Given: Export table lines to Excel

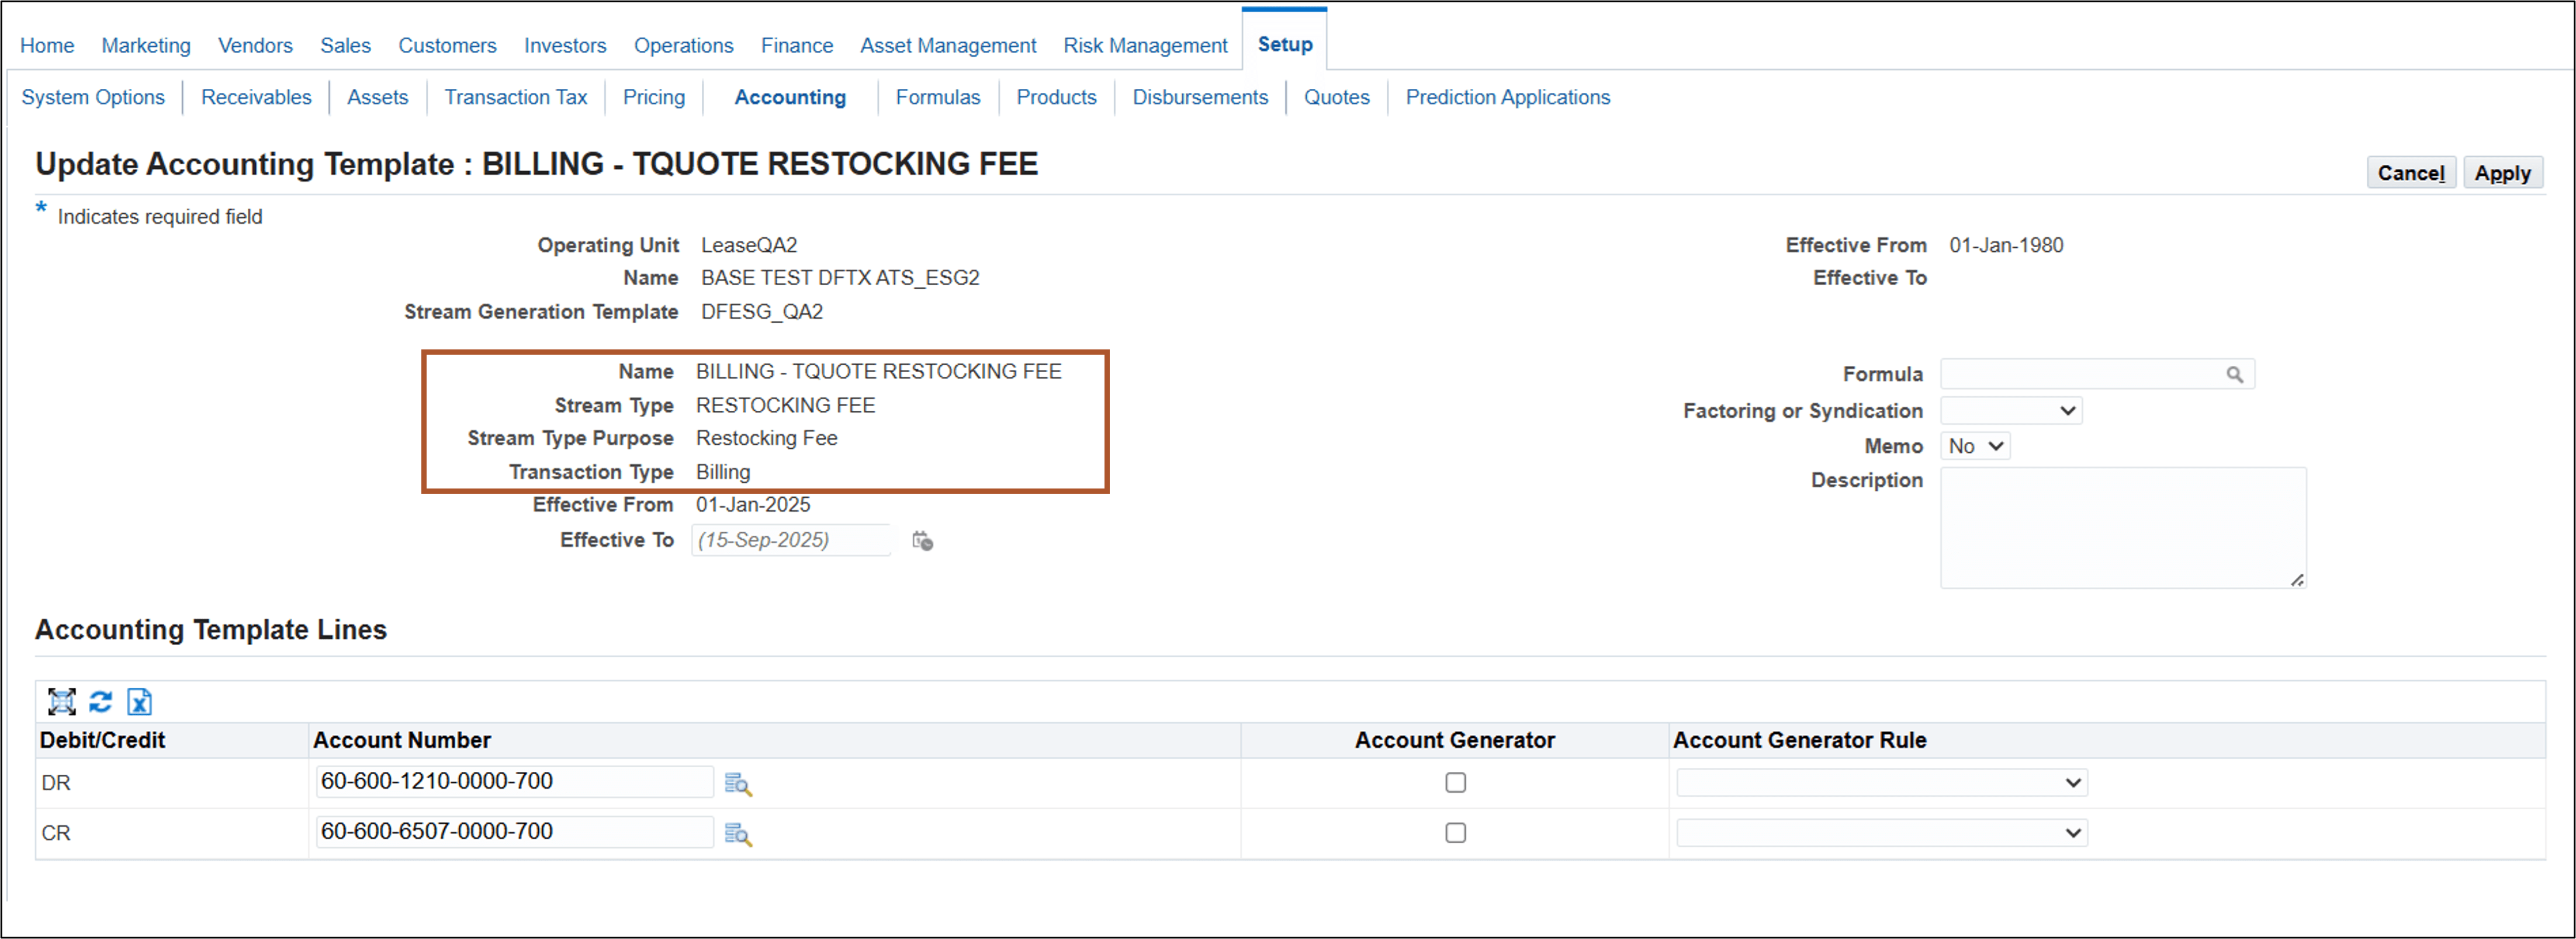Looking at the screenshot, I should tap(139, 702).
